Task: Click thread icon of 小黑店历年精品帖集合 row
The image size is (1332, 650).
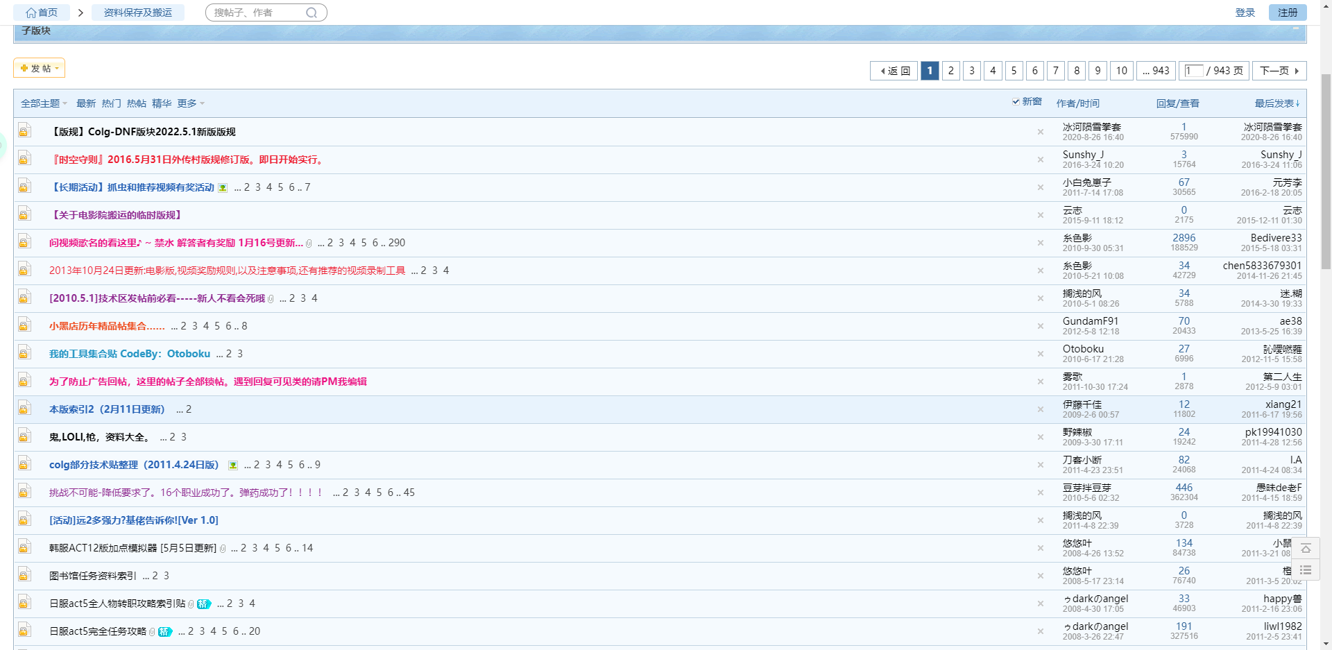Action: [x=24, y=325]
